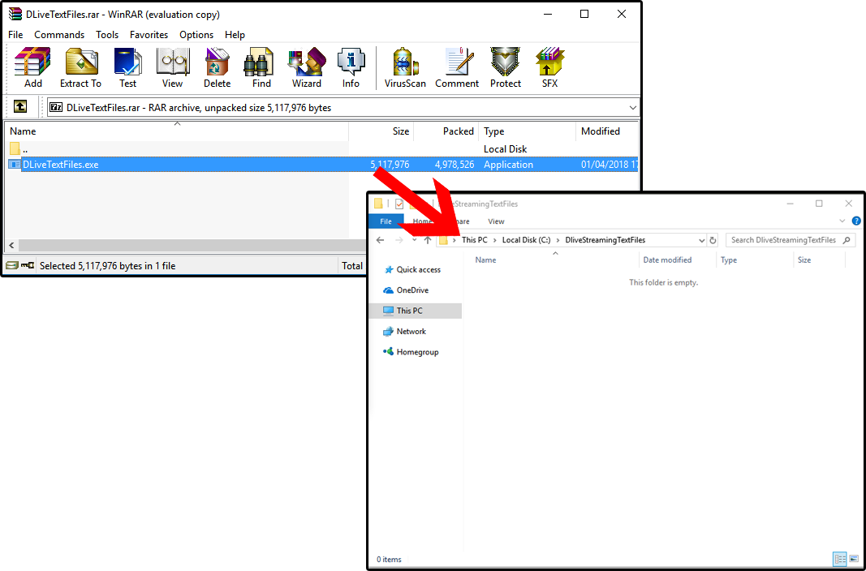The width and height of the screenshot is (866, 571).
Task: Expand the WinRAR archive path dropdown
Action: pyautogui.click(x=632, y=107)
